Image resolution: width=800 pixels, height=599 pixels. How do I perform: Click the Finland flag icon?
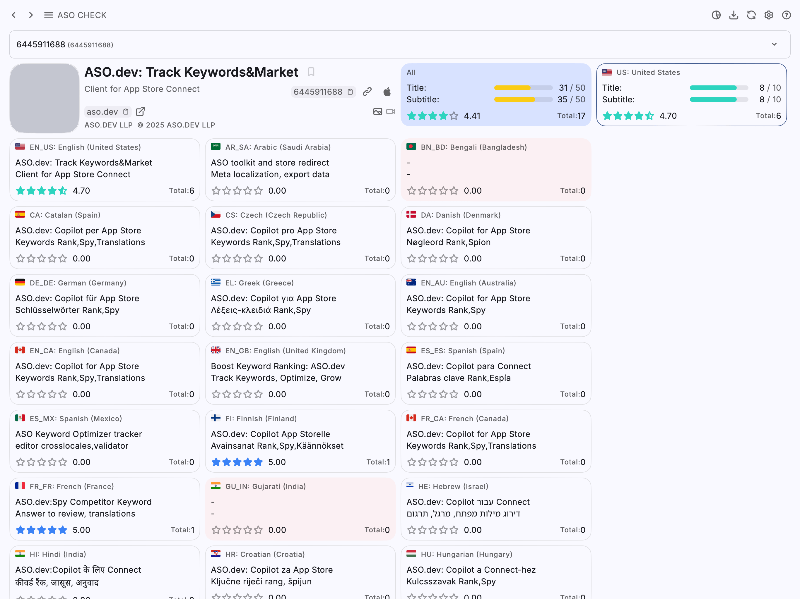point(216,418)
